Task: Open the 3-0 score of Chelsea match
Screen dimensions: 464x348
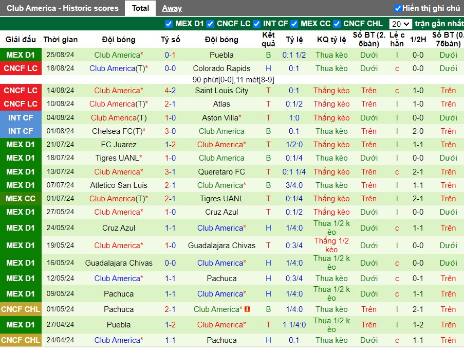Action: coord(170,131)
